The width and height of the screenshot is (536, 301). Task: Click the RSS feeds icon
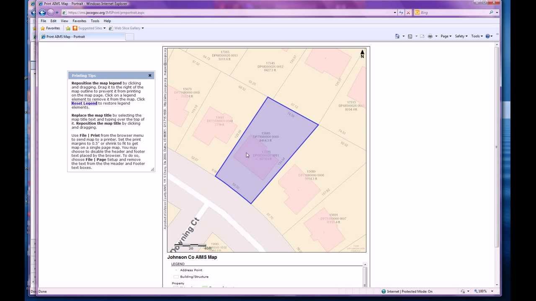pyautogui.click(x=410, y=36)
